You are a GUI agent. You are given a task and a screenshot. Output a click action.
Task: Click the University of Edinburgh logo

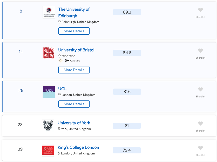click(x=49, y=12)
